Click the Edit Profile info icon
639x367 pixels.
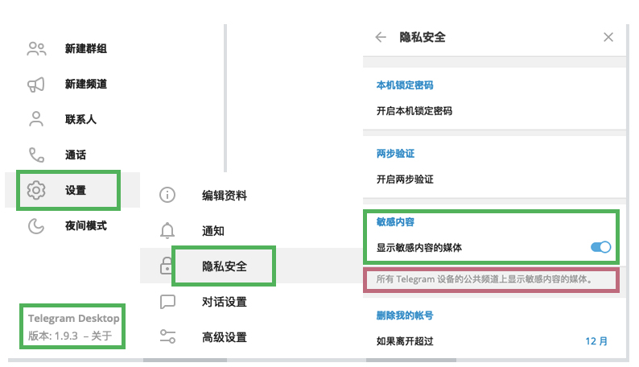(167, 195)
